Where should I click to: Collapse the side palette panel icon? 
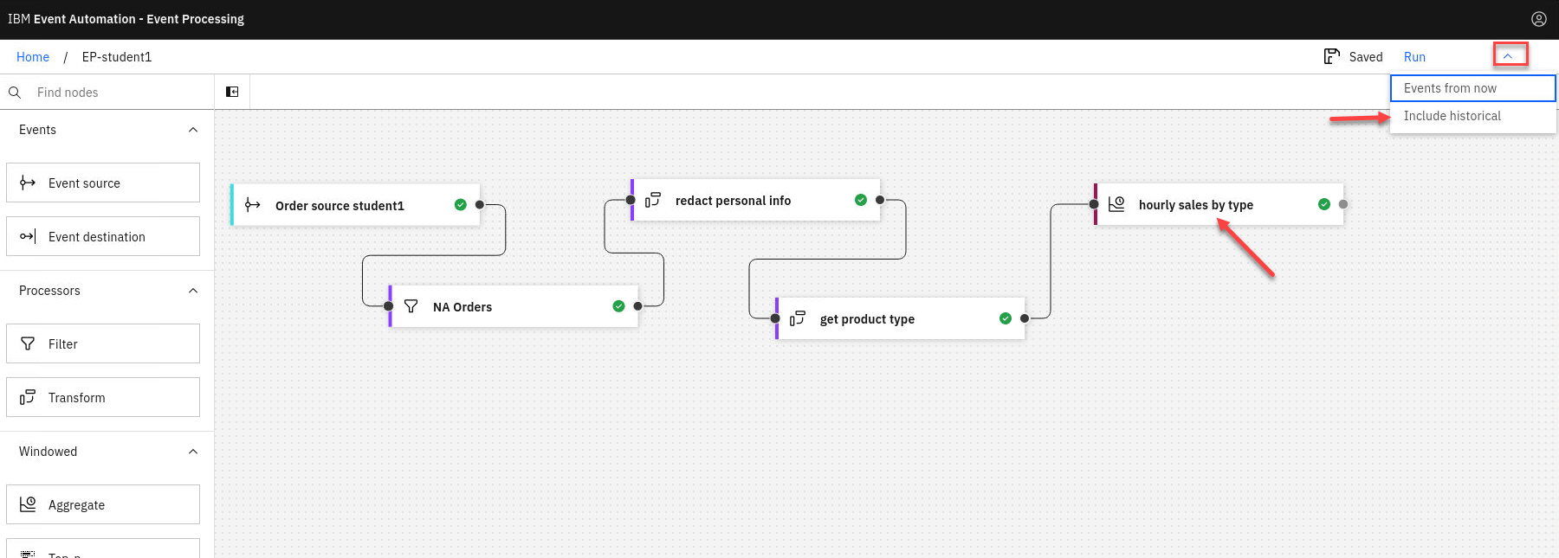click(232, 92)
